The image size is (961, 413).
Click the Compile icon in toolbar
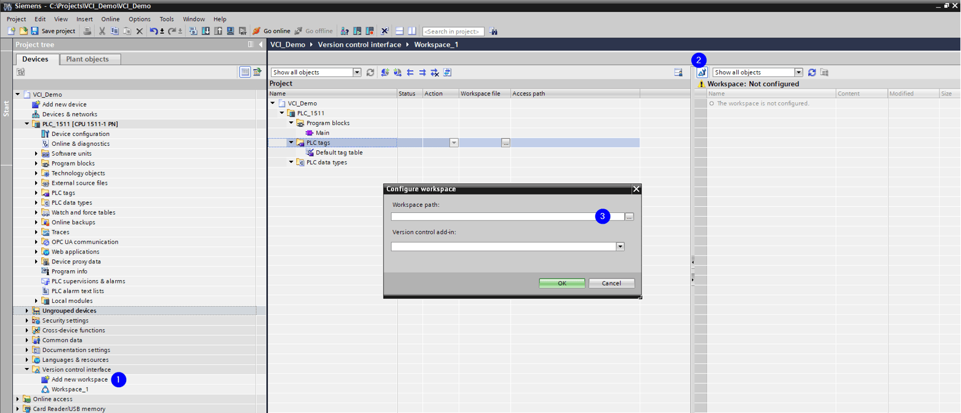coord(193,31)
